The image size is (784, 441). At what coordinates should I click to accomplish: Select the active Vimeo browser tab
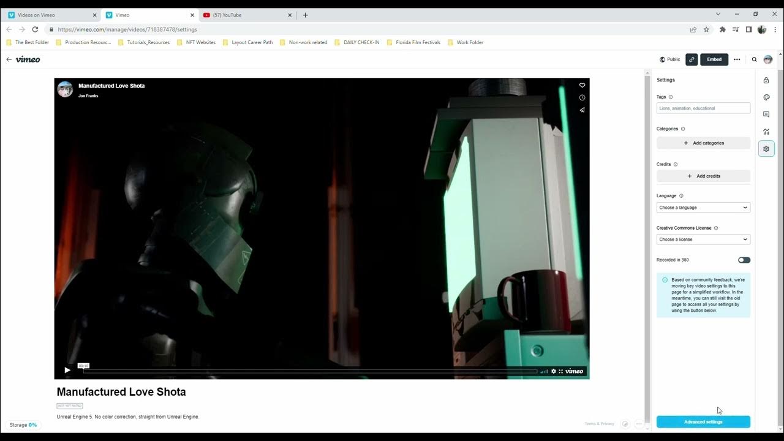[x=149, y=15]
